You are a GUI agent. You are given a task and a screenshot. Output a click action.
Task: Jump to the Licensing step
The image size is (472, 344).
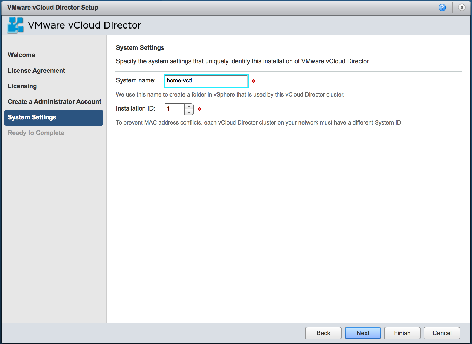[22, 86]
